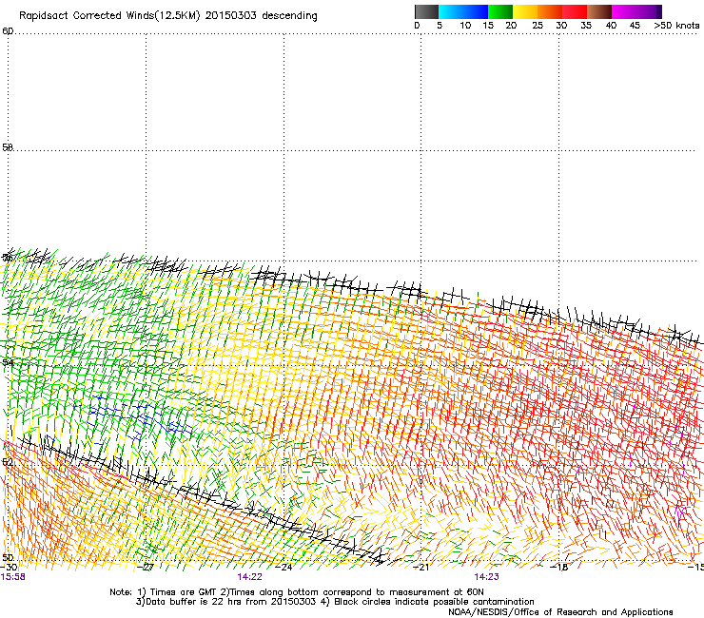Click the '>50 knots' legend label
Screen dimensions: 704x618
pyautogui.click(x=676, y=26)
